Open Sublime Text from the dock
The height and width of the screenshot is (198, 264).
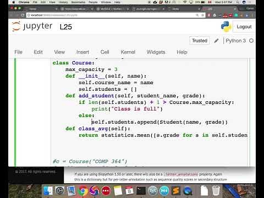tap(175, 191)
